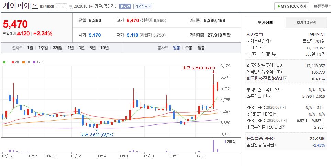
Task: Click the calendar icon before the date
Action: (71, 7)
